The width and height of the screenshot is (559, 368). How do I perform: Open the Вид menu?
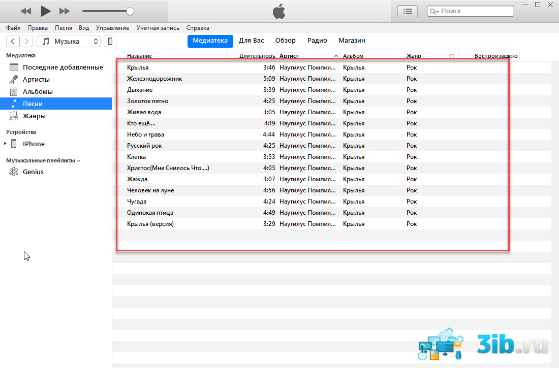click(84, 28)
